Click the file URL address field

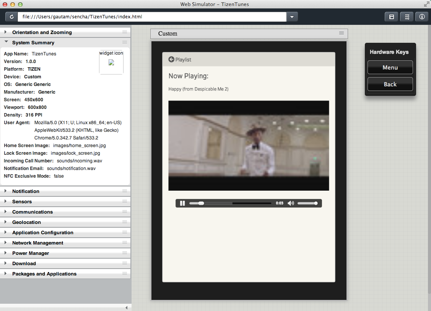(x=152, y=17)
